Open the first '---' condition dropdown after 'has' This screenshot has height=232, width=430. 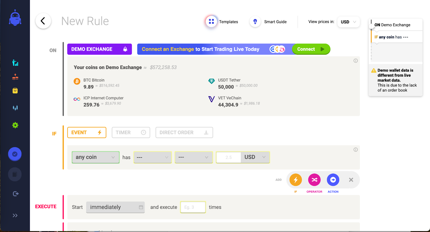pos(153,157)
